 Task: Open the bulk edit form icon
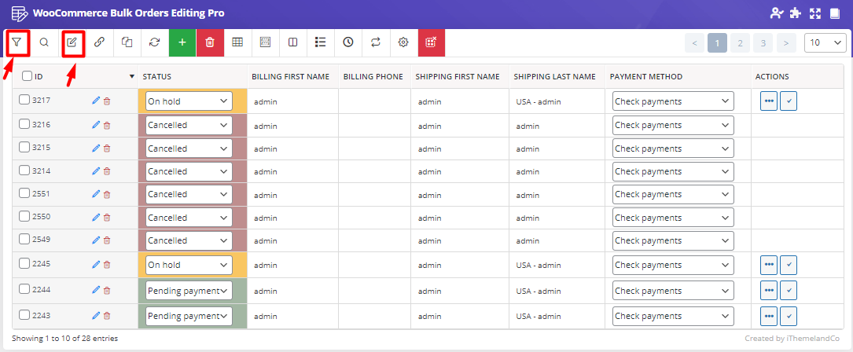[72, 42]
